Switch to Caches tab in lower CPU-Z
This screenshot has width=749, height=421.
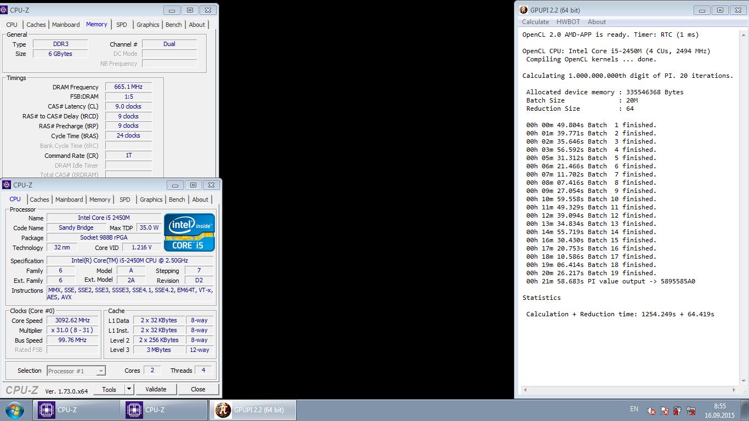coord(39,200)
